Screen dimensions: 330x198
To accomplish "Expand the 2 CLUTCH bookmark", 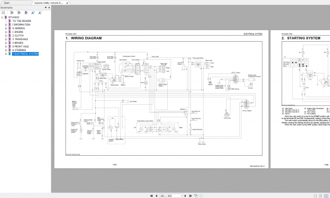I will click(x=6, y=36).
